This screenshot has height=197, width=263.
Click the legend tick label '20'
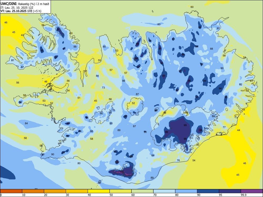(x=45, y=195)
